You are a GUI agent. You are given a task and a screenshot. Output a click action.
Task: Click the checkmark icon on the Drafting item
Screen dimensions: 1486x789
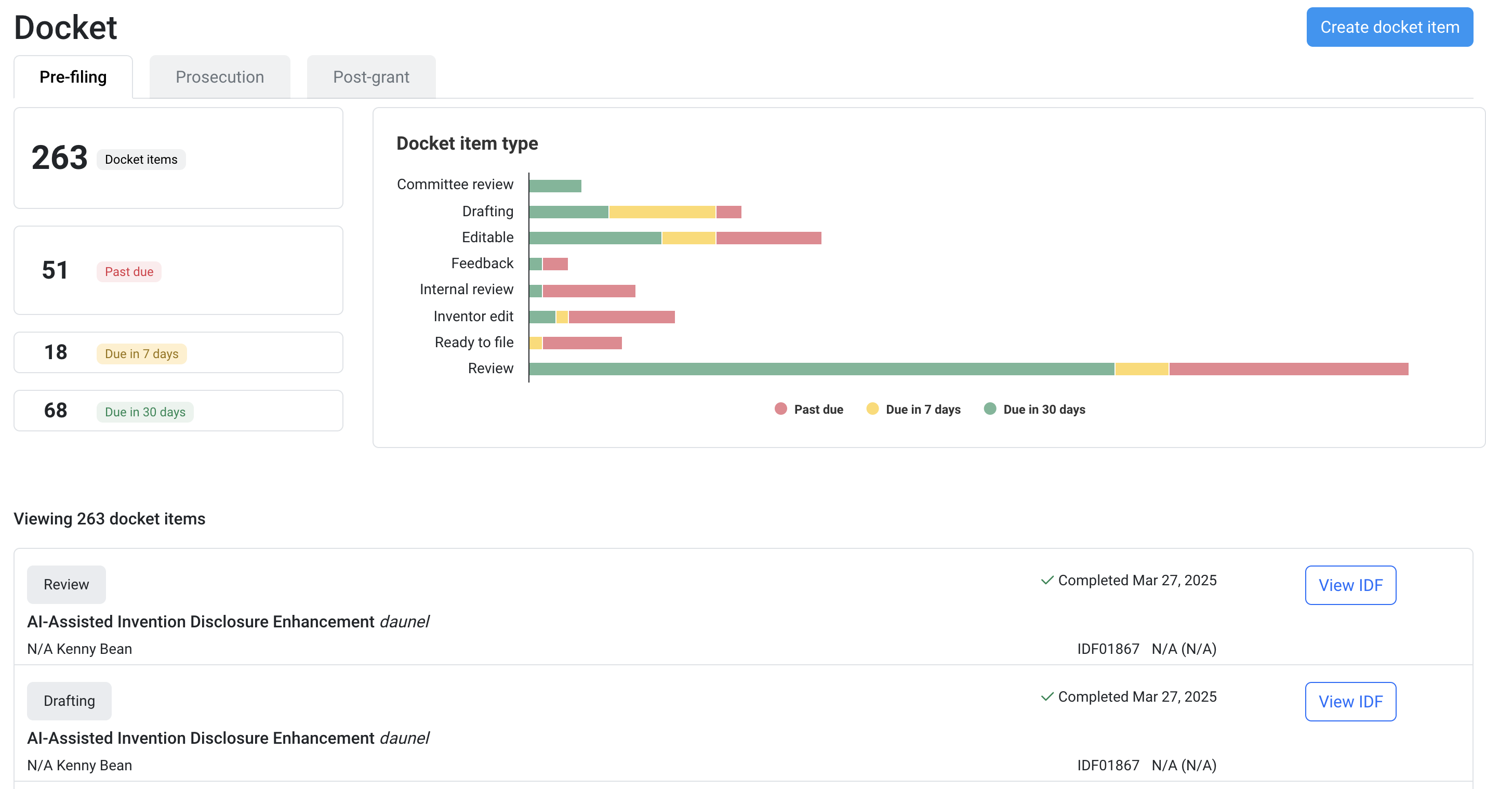1047,696
